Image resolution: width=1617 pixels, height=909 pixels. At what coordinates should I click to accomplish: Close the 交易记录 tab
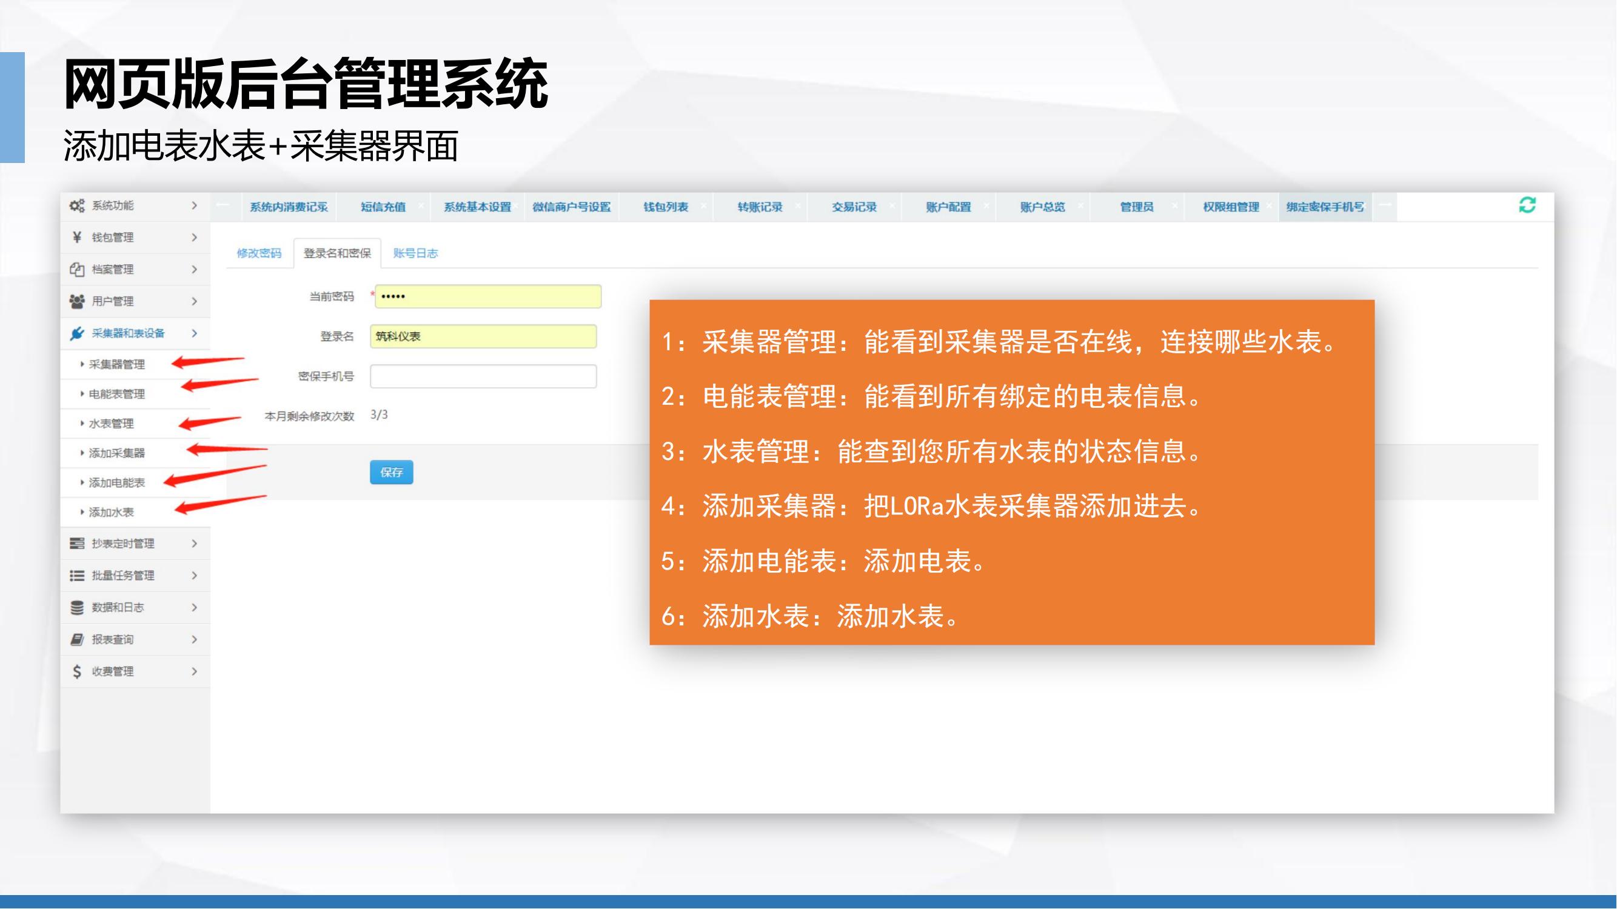pyautogui.click(x=892, y=205)
